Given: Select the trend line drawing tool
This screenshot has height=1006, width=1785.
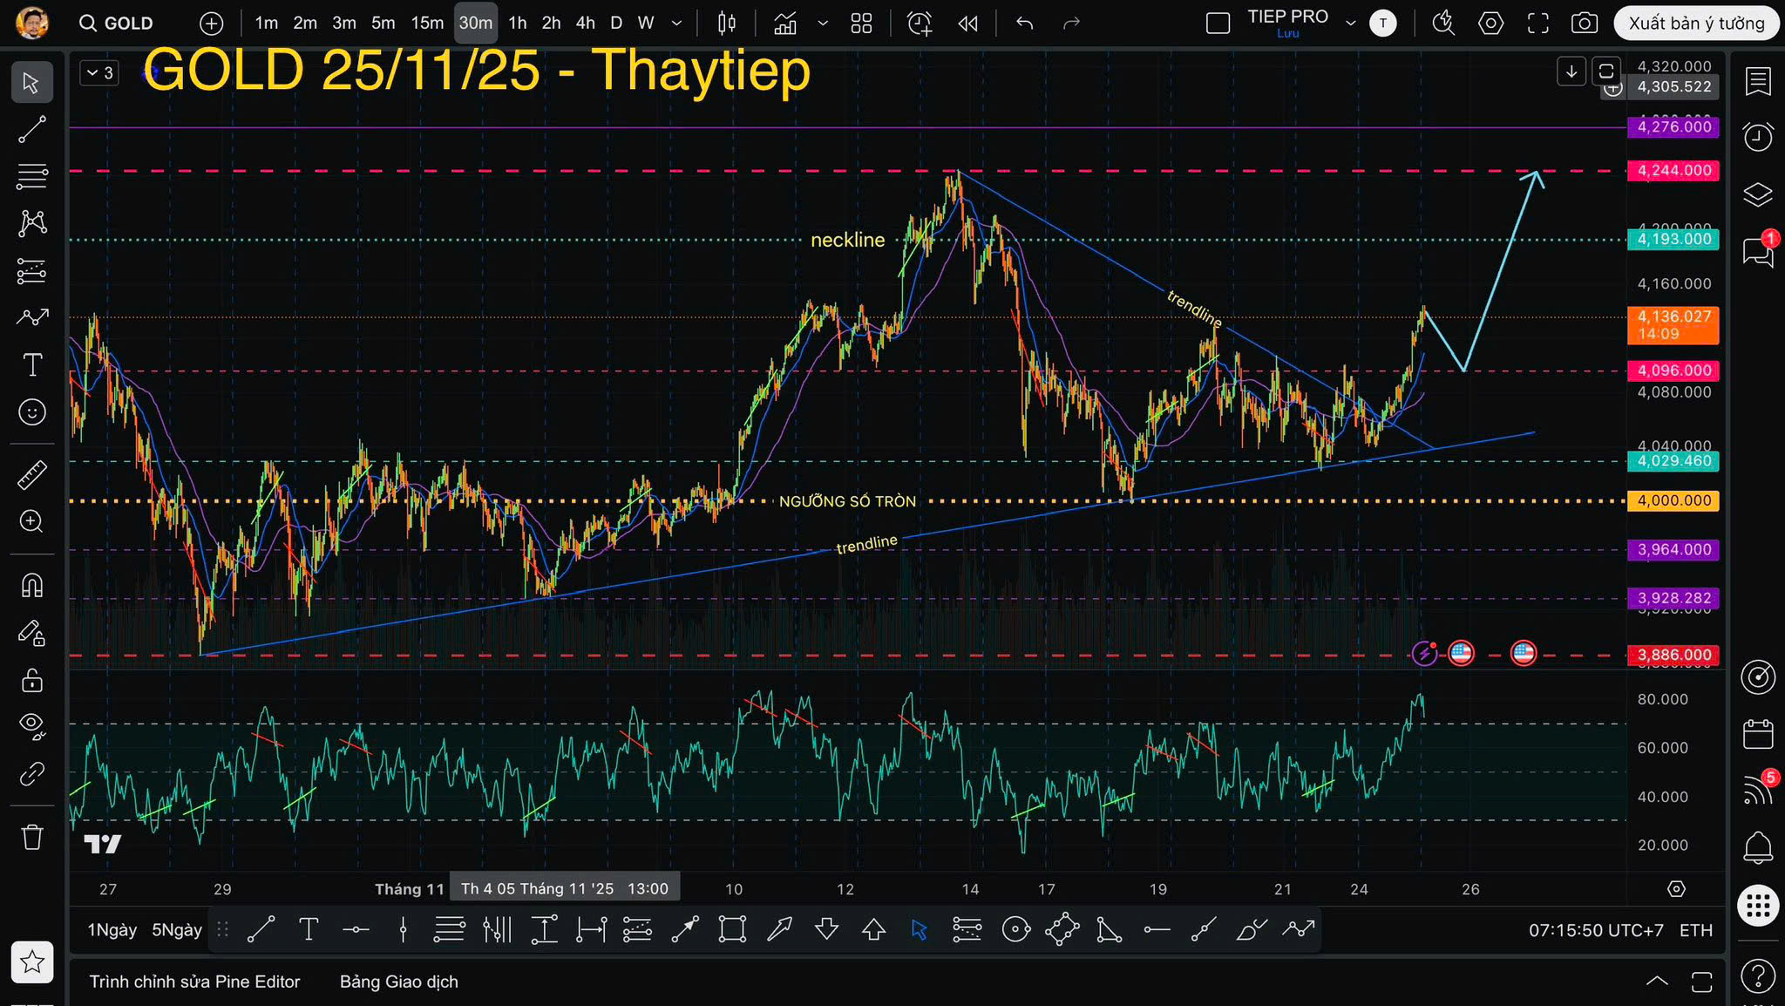Looking at the screenshot, I should (32, 130).
